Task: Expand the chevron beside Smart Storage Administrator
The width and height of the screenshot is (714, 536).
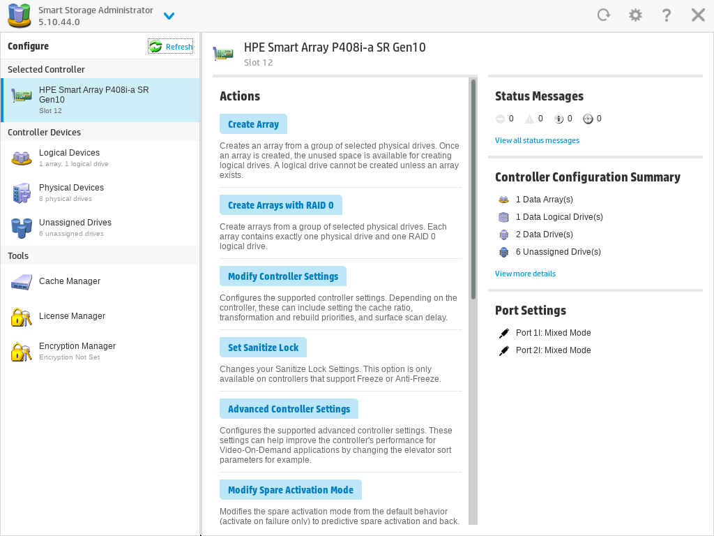Action: (x=169, y=15)
